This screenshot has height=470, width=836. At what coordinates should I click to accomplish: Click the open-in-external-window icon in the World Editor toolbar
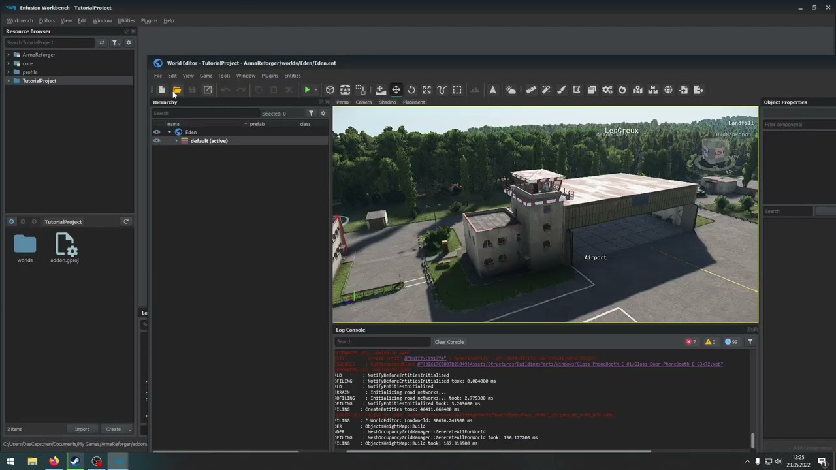208,90
